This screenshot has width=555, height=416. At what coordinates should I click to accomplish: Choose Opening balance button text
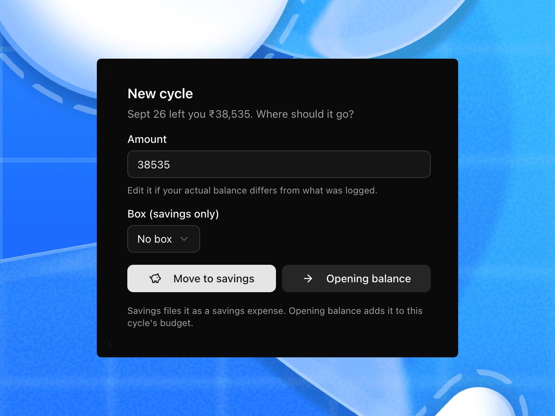[369, 279]
